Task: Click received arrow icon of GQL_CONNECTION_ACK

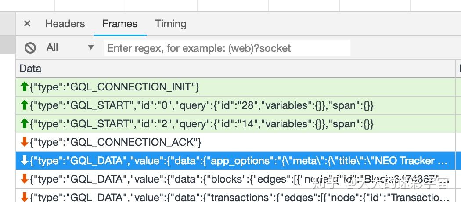Action: coord(25,142)
